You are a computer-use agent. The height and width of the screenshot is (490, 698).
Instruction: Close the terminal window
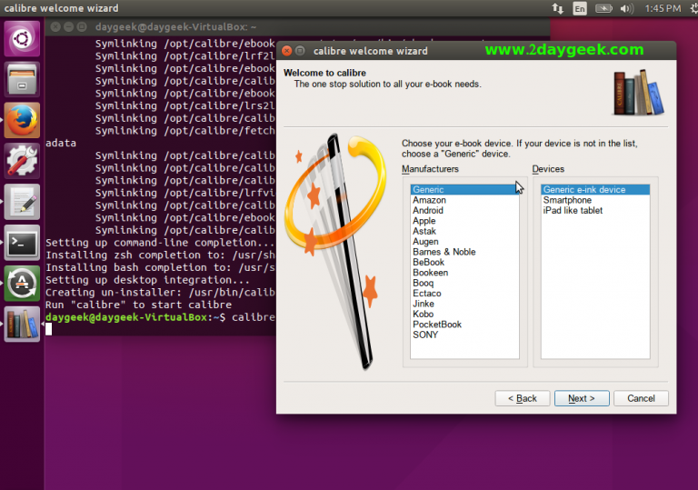click(x=55, y=27)
